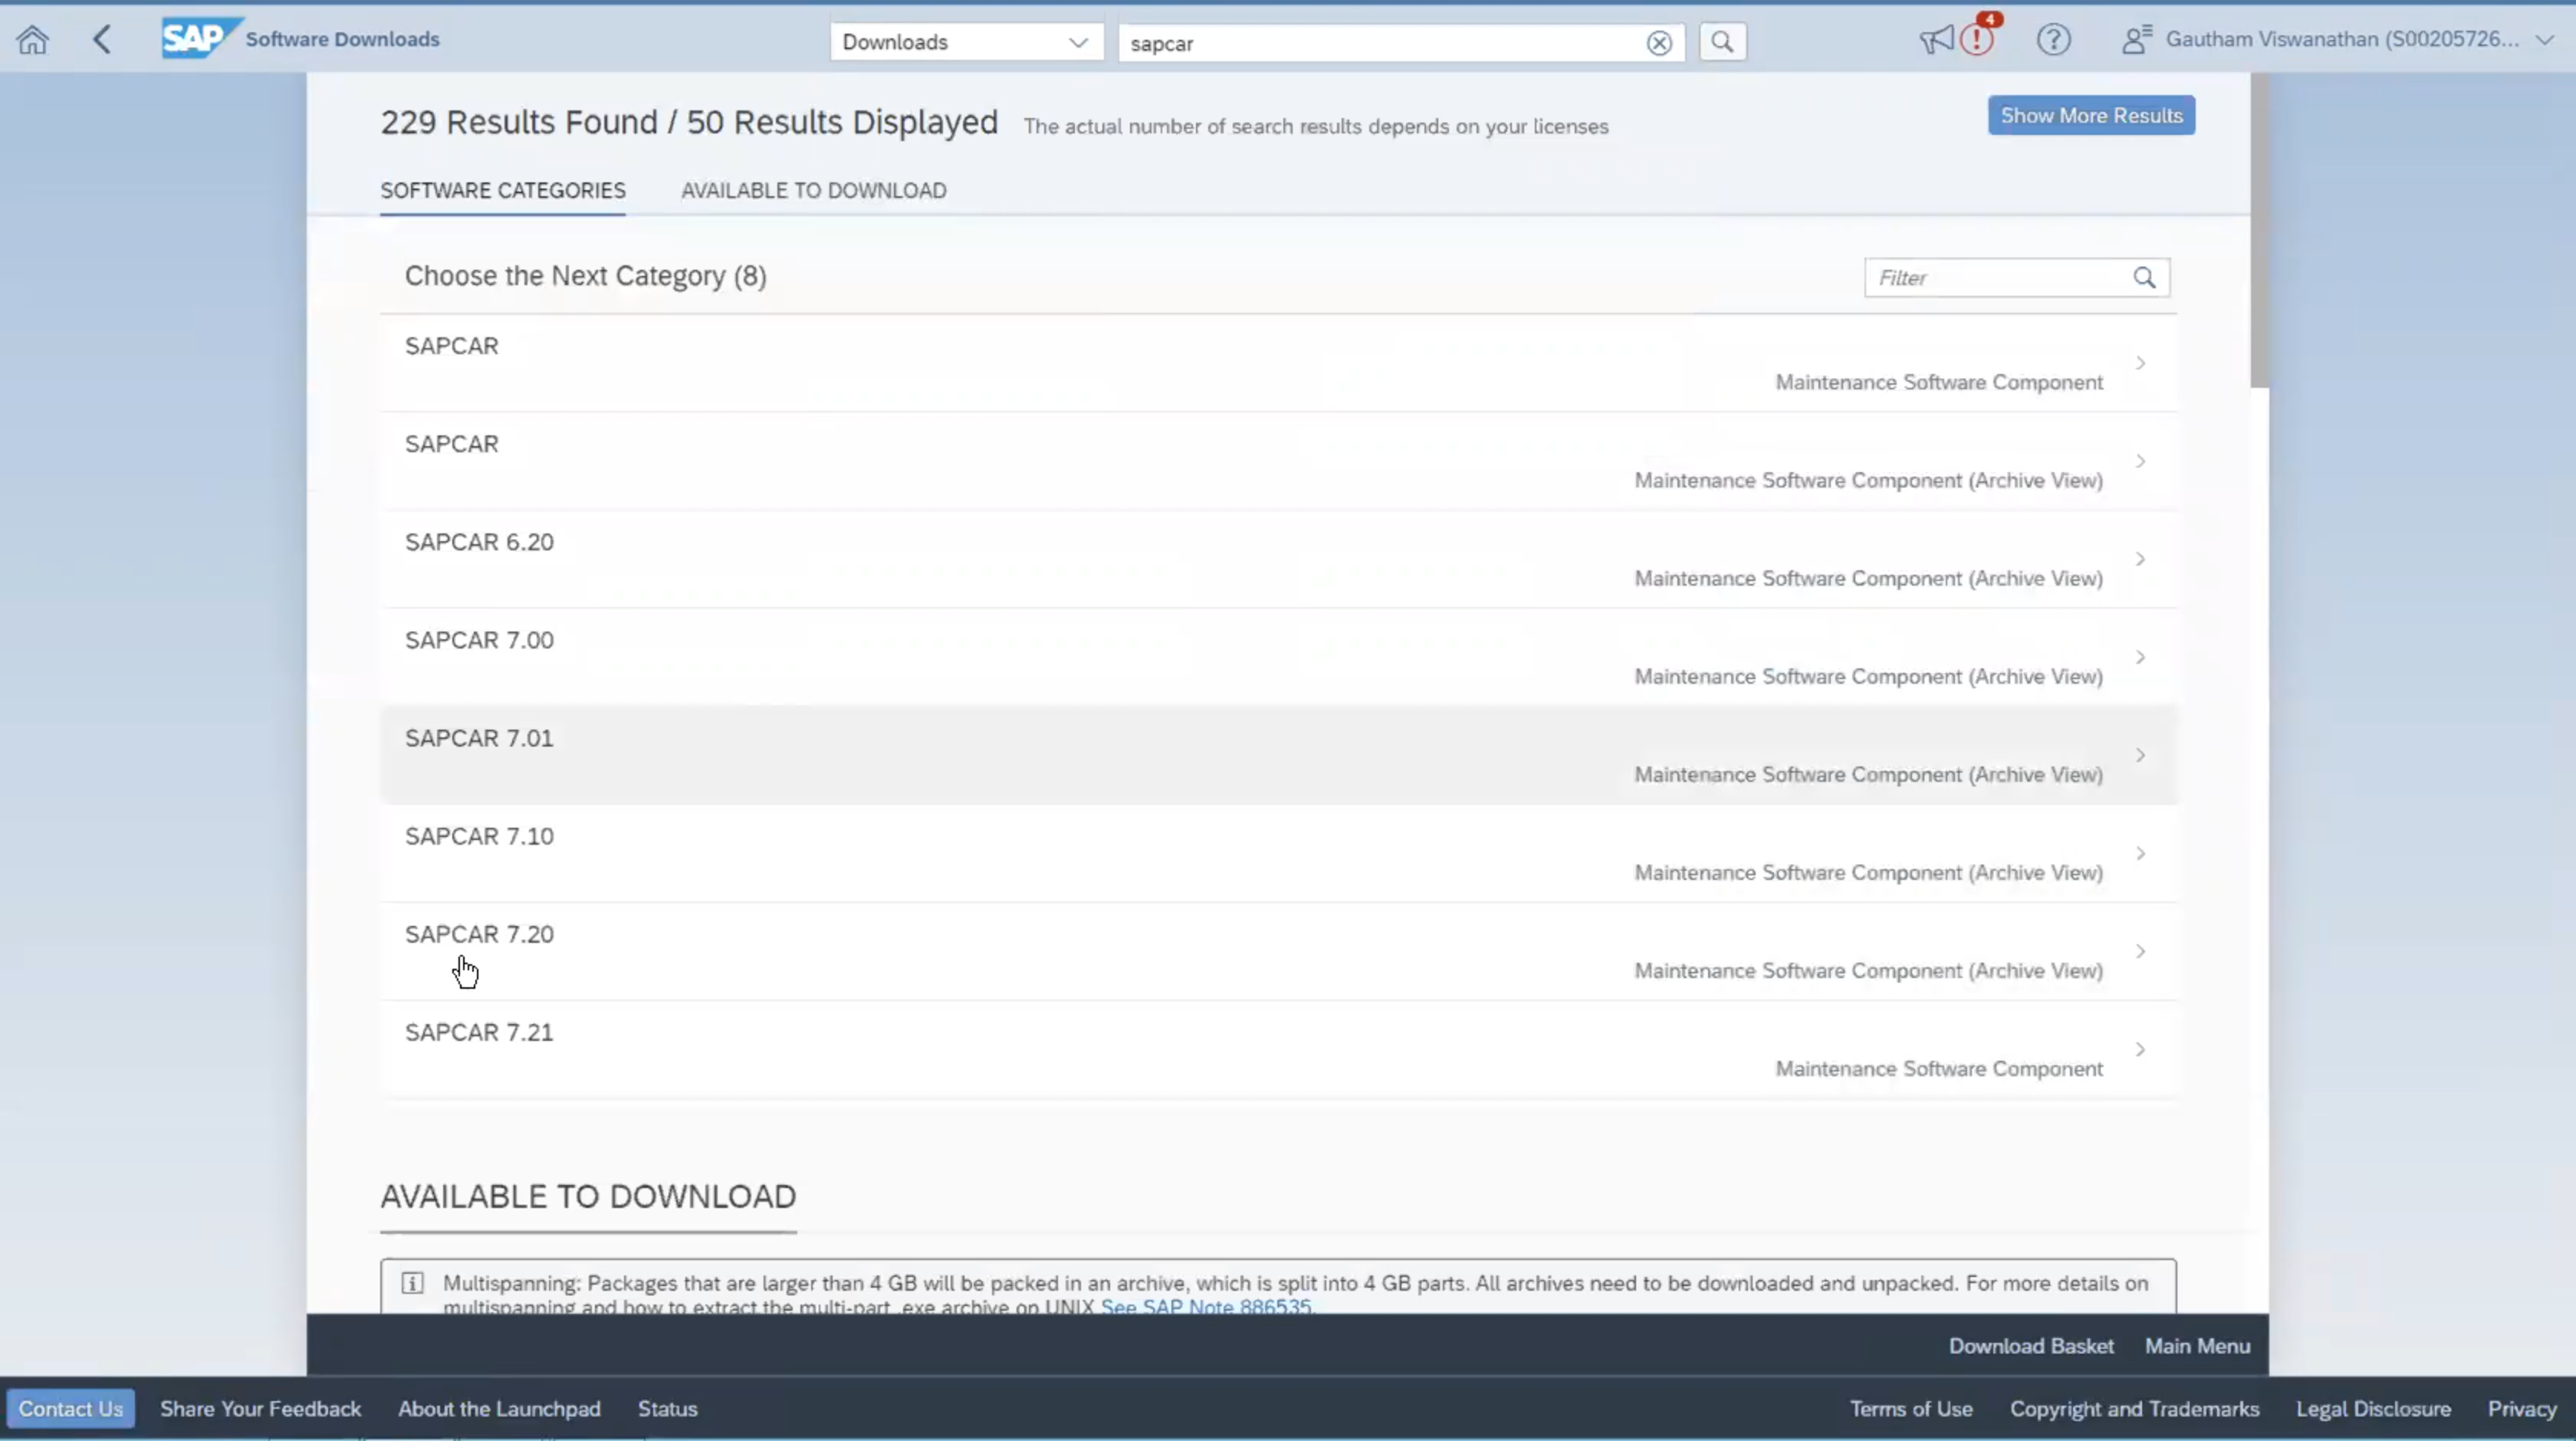Click the Home icon in header
This screenshot has width=2576, height=1441.
(x=32, y=40)
